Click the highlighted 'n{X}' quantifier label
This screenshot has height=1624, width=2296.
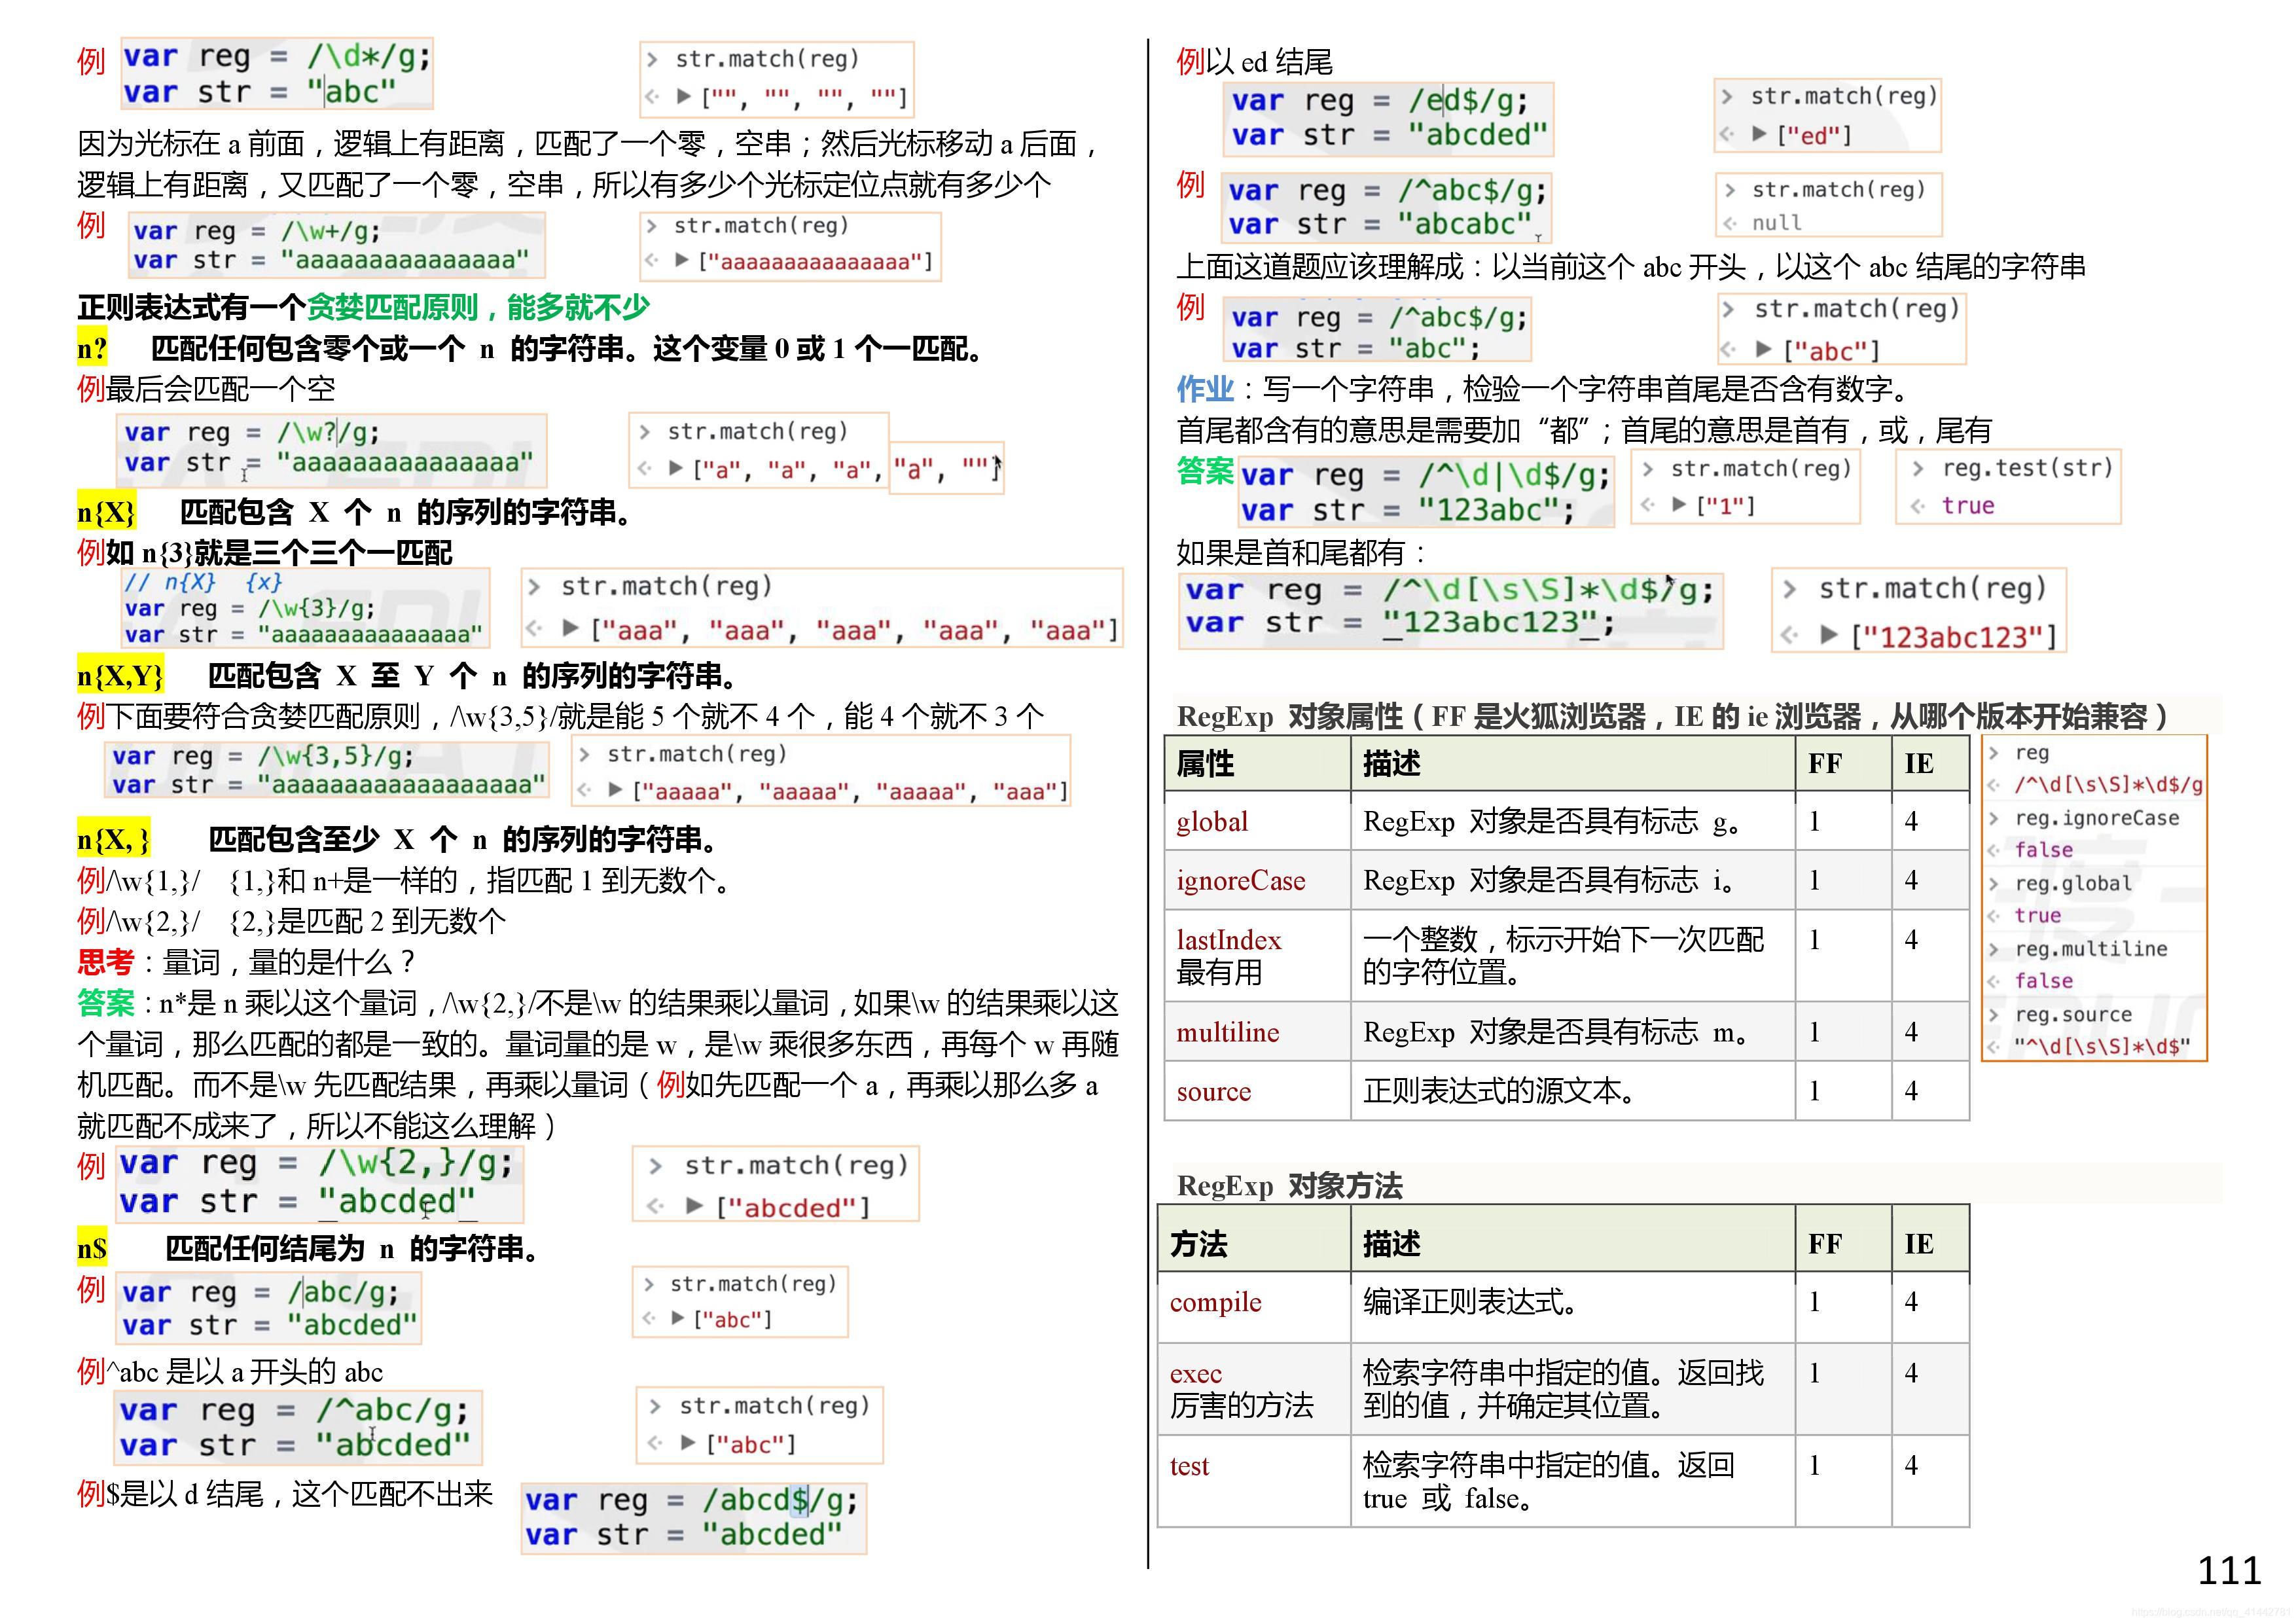(106, 512)
